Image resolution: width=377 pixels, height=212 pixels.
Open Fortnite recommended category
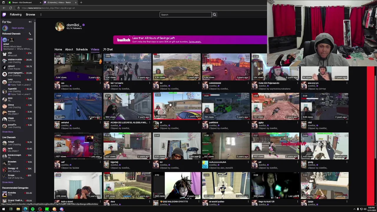(17, 194)
